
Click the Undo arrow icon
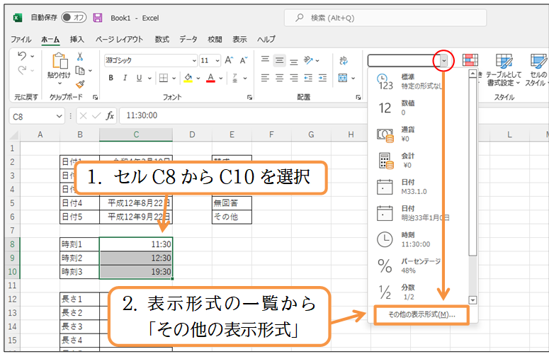click(22, 57)
